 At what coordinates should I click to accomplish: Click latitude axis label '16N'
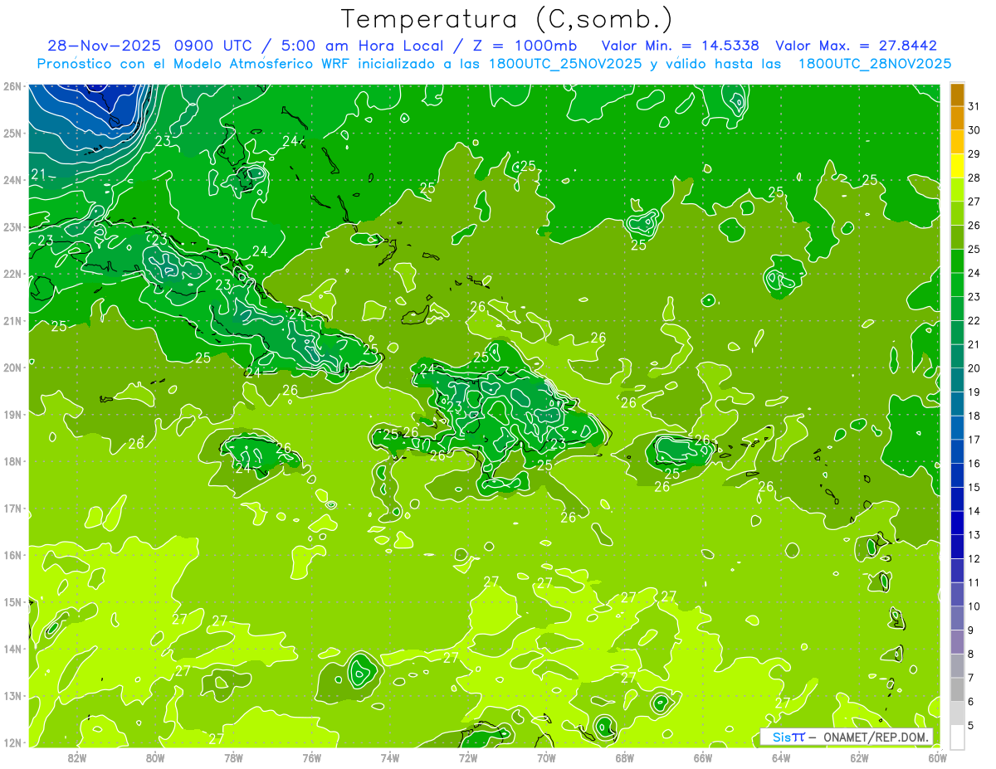coord(12,555)
